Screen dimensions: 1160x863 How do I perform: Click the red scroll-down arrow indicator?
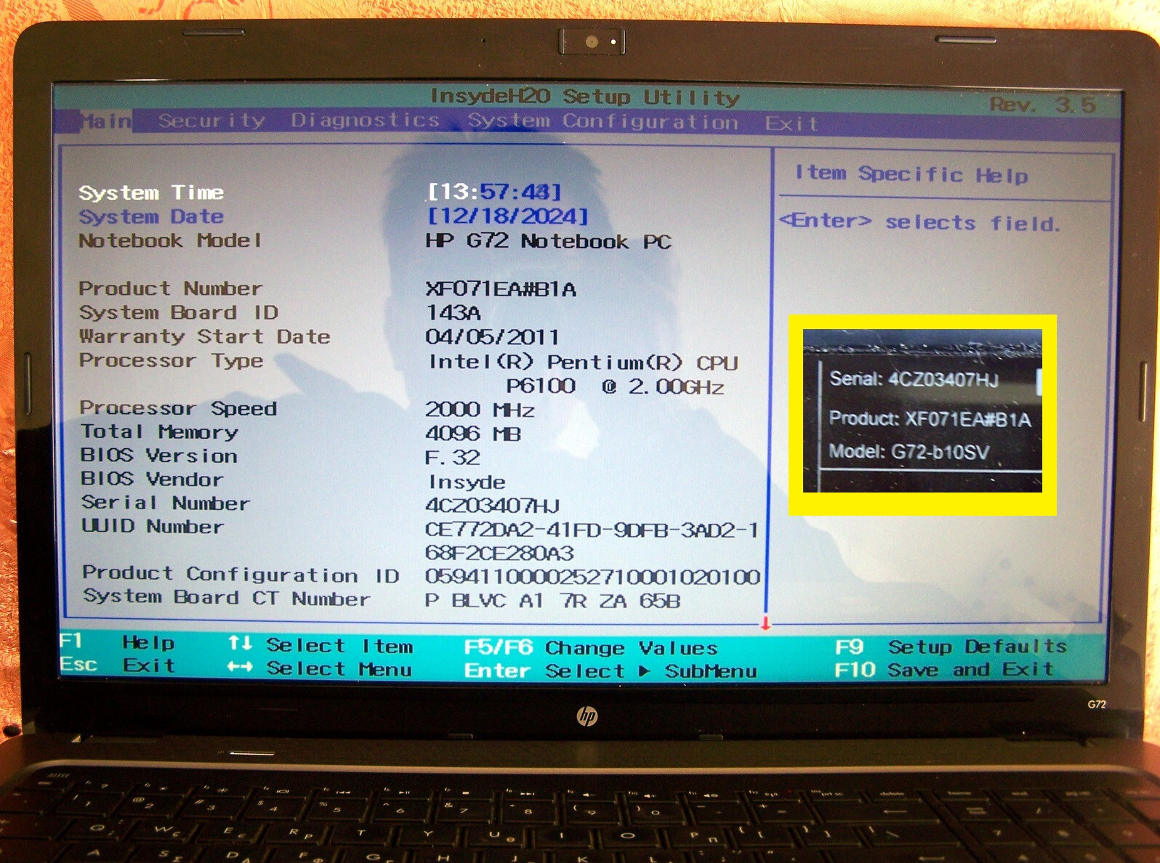pyautogui.click(x=765, y=623)
